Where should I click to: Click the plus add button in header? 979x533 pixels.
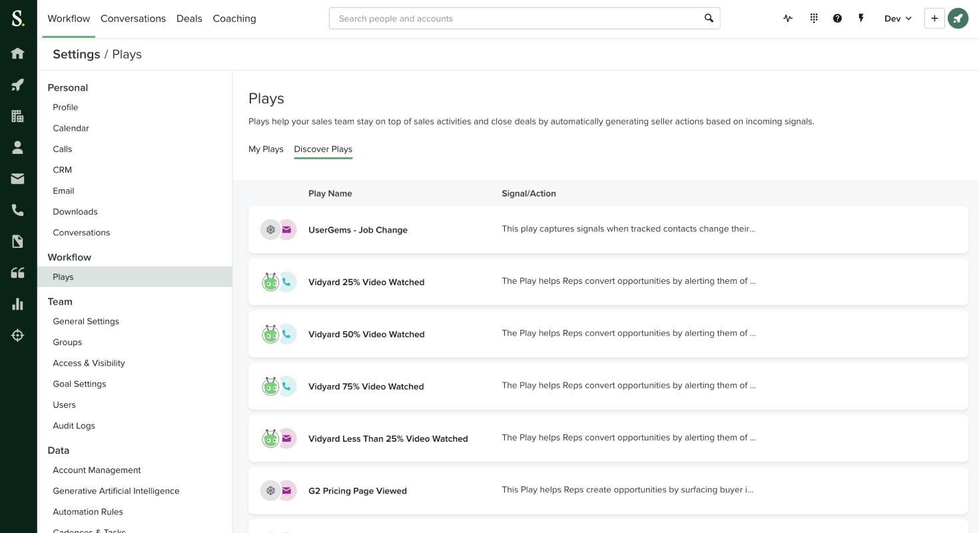[934, 19]
